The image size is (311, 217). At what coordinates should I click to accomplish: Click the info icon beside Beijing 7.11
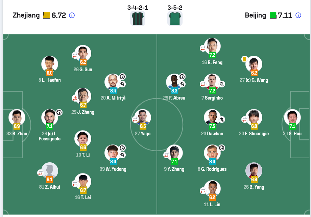(298, 16)
